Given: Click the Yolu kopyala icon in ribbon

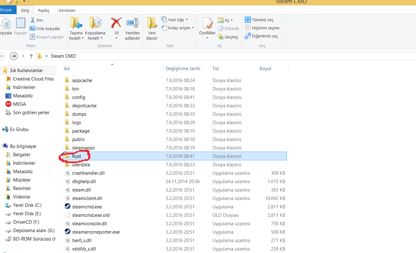Looking at the screenshot, I should (x=33, y=28).
